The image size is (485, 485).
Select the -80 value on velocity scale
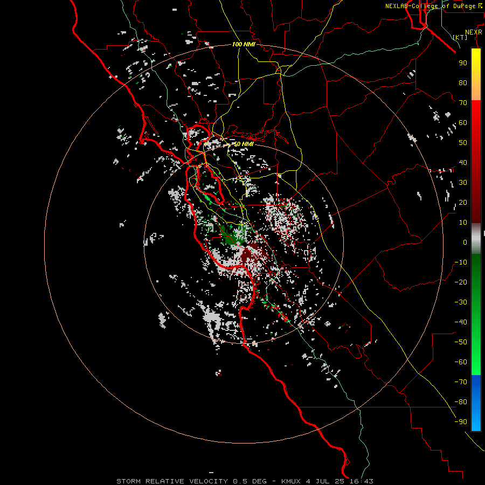461,402
